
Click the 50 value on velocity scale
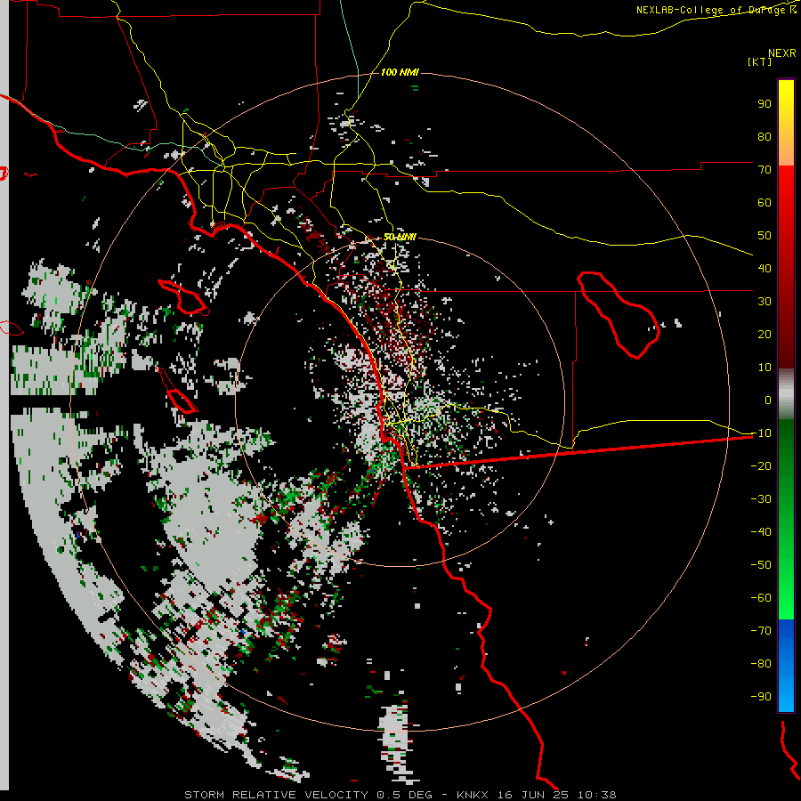pyautogui.click(x=765, y=236)
